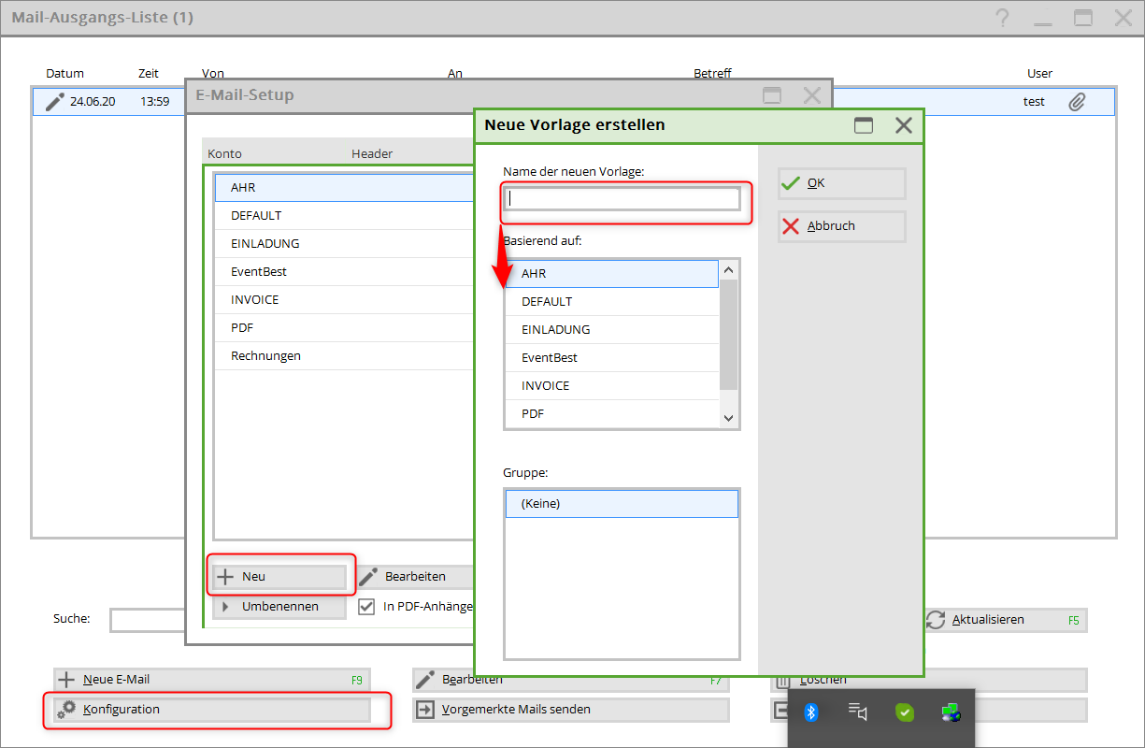Click the green shield checkmark tray icon
This screenshot has height=748, width=1145.
tap(904, 712)
